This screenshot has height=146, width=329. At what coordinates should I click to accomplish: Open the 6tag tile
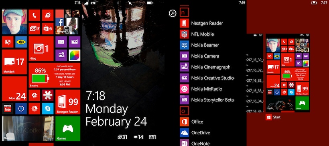[x=41, y=48]
